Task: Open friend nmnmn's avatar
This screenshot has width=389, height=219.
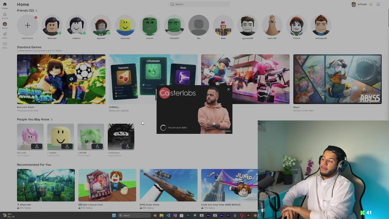Action: click(x=150, y=25)
